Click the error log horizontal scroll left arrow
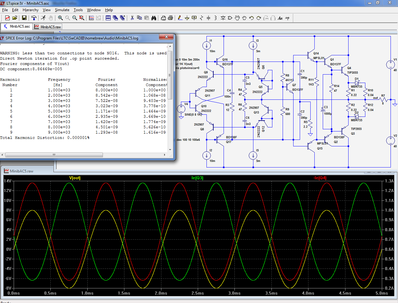This screenshot has height=303, width=398. tap(2, 155)
